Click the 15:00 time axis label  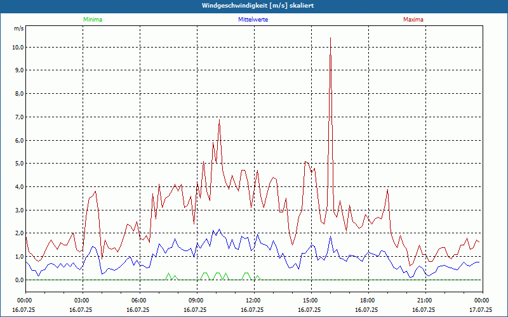coord(310,301)
